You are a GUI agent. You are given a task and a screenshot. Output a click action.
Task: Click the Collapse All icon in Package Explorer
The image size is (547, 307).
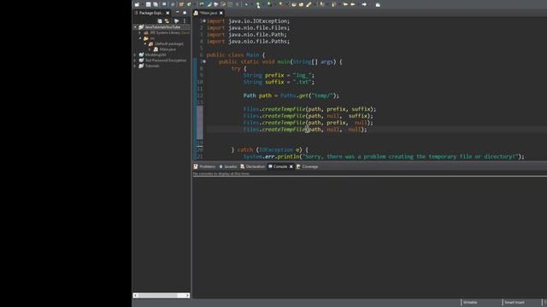click(160, 20)
